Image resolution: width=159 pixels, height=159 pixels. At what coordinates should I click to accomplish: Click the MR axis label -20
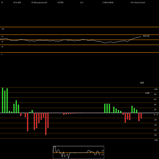coord(155,120)
